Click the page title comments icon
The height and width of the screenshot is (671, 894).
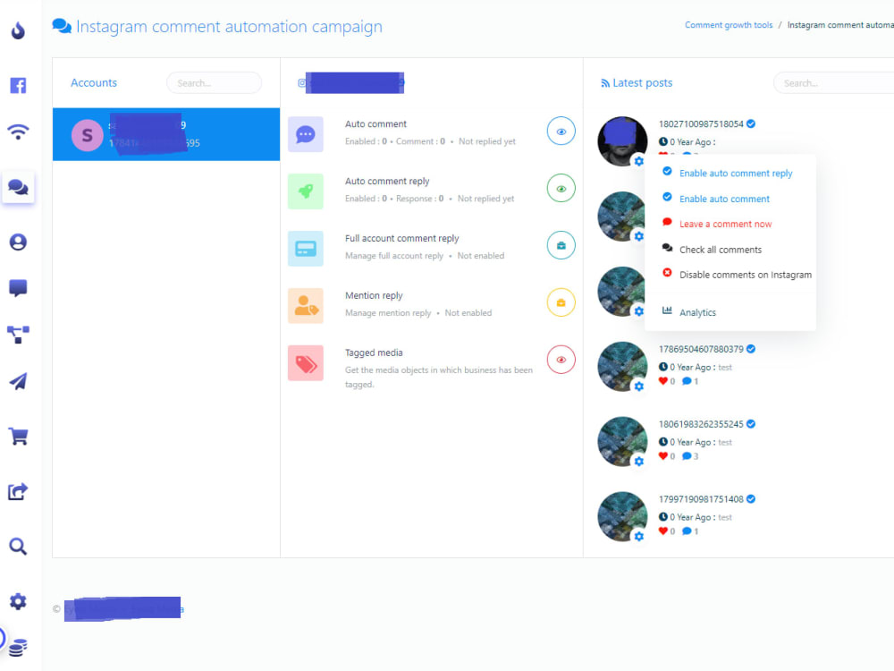[62, 26]
